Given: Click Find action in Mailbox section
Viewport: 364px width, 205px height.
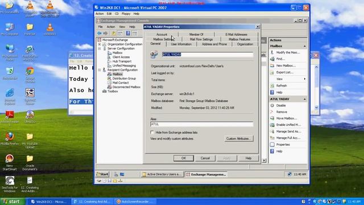Looking at the screenshot, I should click(280, 59).
